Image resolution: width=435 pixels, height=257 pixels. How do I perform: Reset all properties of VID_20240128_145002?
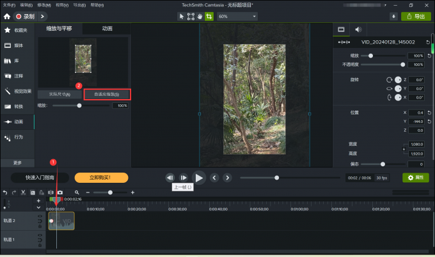[428, 42]
